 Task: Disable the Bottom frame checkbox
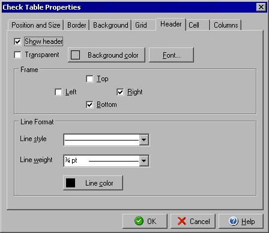tap(89, 104)
